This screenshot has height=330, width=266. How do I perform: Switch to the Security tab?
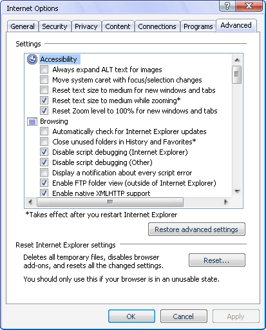click(x=55, y=26)
